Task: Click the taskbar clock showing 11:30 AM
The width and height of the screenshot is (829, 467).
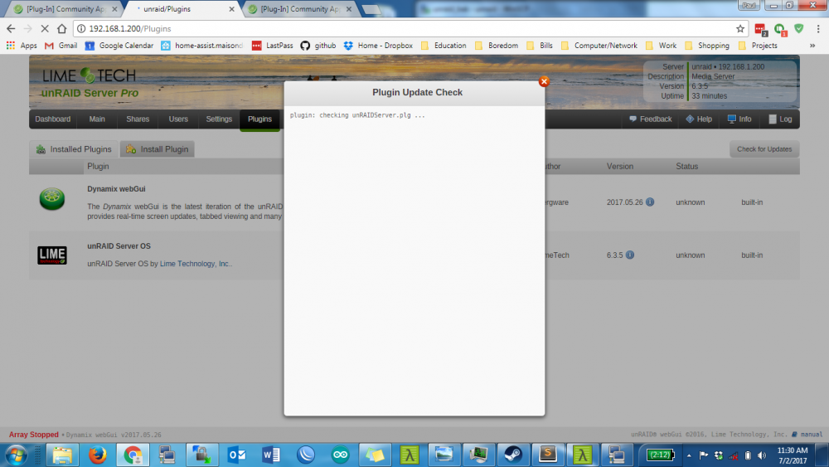Action: coord(793,455)
